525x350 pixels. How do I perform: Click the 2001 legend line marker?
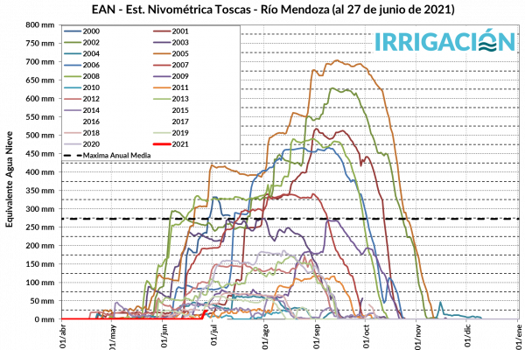[158, 31]
